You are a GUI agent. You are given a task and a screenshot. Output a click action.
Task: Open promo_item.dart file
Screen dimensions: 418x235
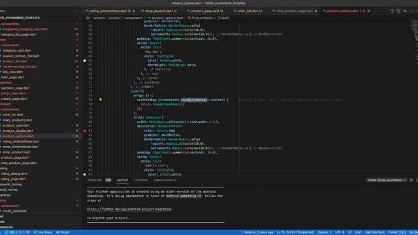13,93
